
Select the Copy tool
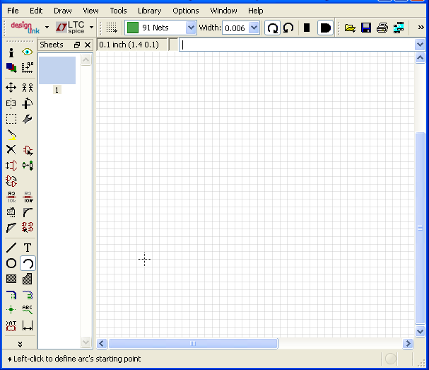click(x=28, y=88)
